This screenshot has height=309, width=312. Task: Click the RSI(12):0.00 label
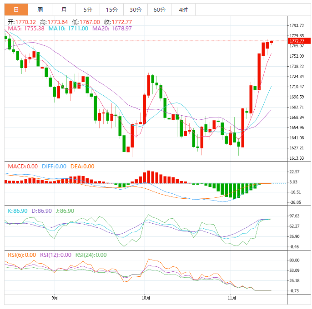pos(55,255)
